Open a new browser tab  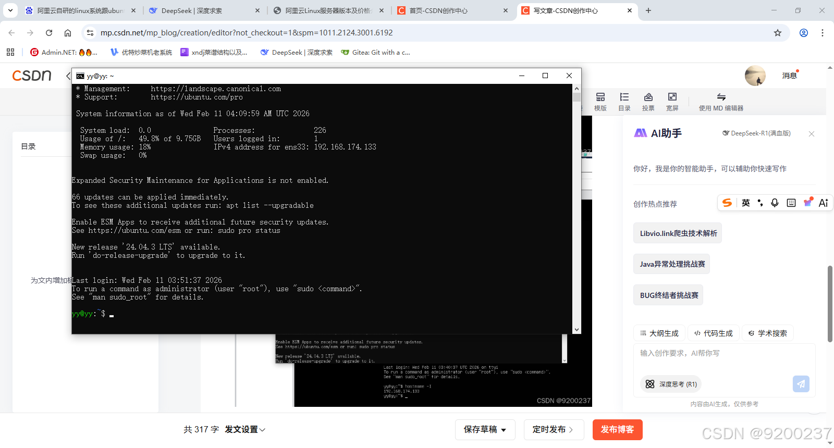648,10
